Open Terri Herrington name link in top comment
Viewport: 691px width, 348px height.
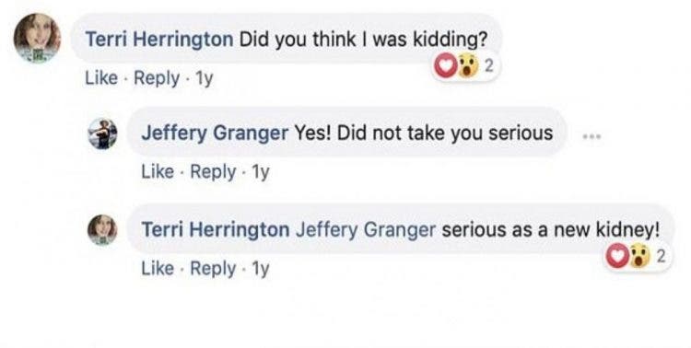(159, 40)
